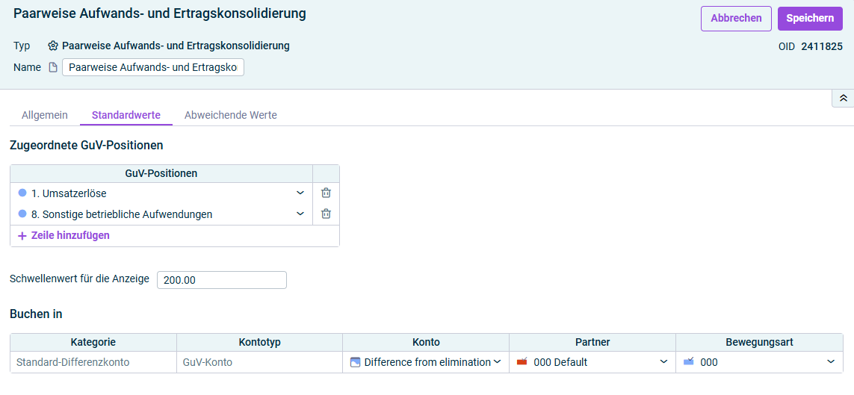Switch to the Allgemein tab
Screen dimensions: 854x395
45,115
